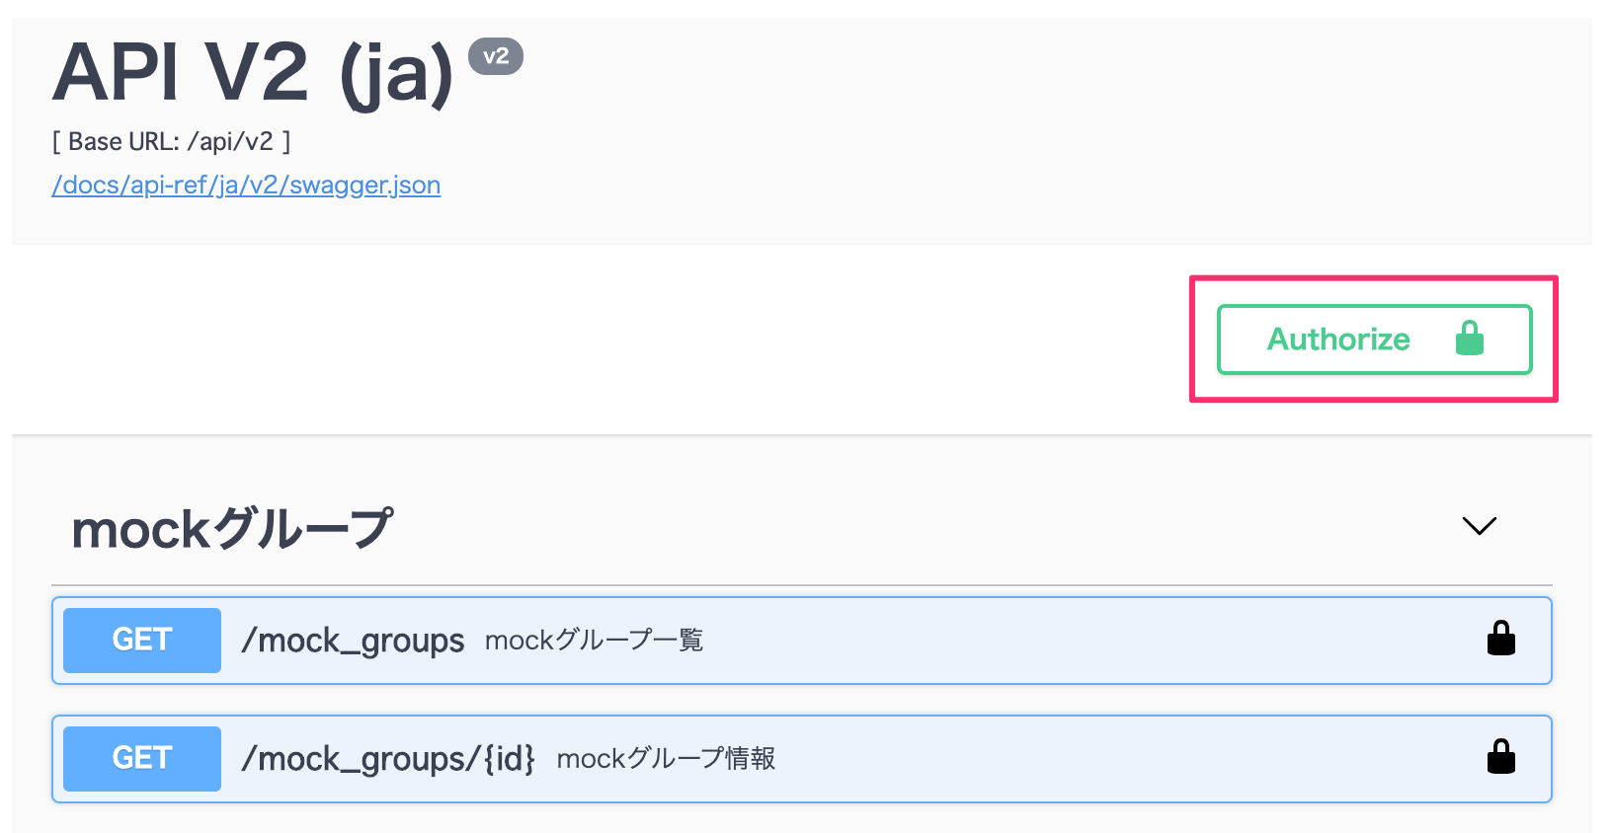
Task: Click the chevron beside mockグループ heading
Action: pos(1479,526)
